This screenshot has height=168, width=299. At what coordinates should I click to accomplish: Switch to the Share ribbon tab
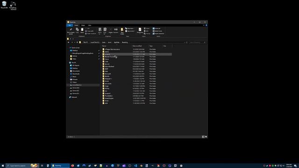click(x=83, y=25)
